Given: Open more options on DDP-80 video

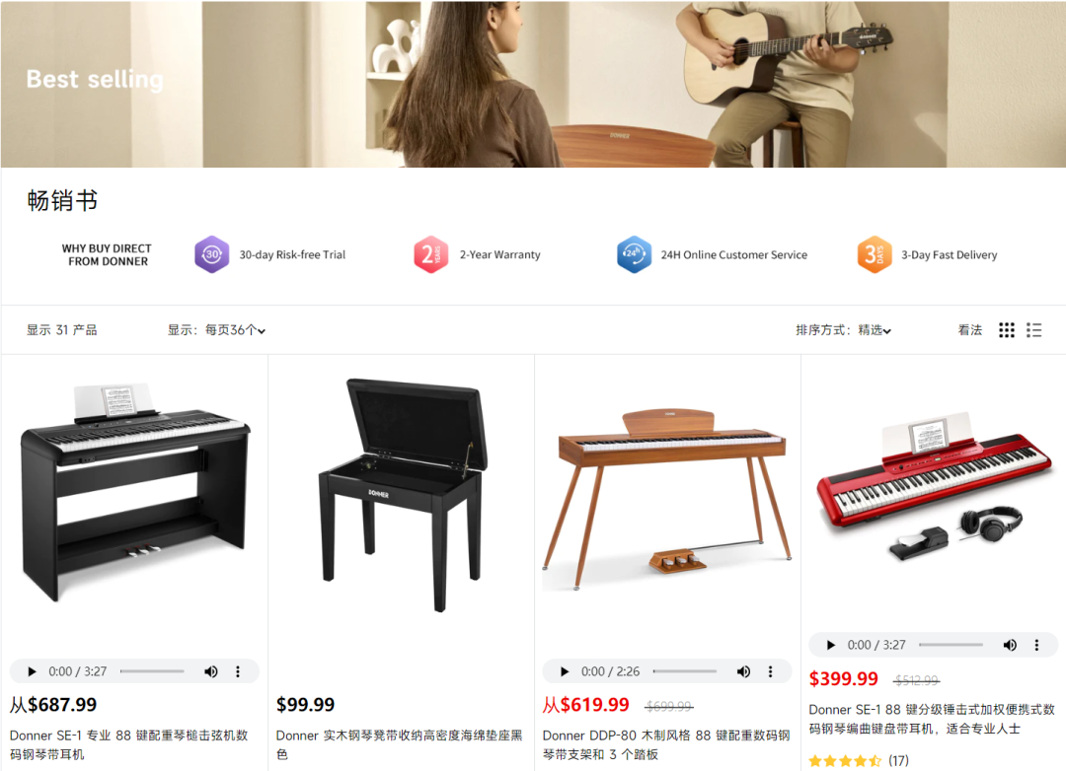Looking at the screenshot, I should (770, 671).
